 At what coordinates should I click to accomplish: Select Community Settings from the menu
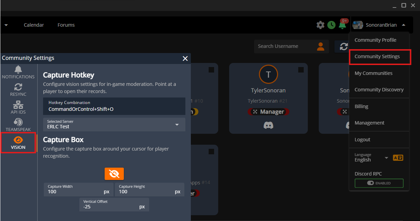[x=377, y=56]
